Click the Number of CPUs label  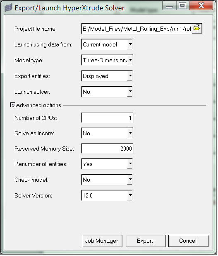coord(36,118)
